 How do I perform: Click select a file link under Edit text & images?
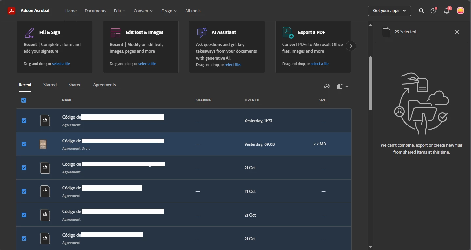[147, 64]
